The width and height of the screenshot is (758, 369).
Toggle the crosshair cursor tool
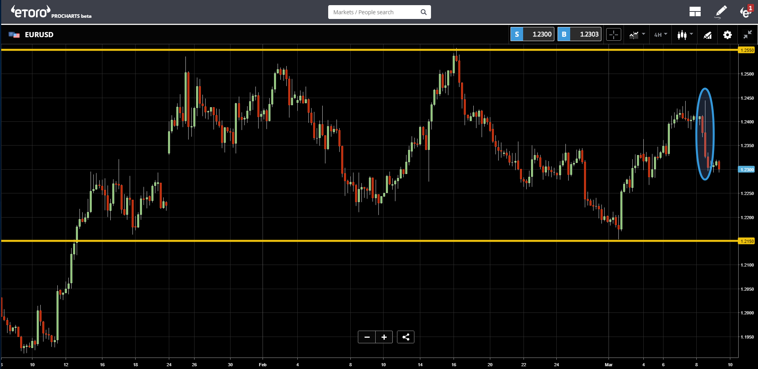tap(614, 35)
